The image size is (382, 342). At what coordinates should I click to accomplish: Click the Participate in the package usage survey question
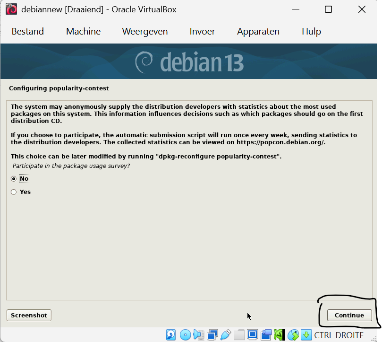[x=71, y=166]
